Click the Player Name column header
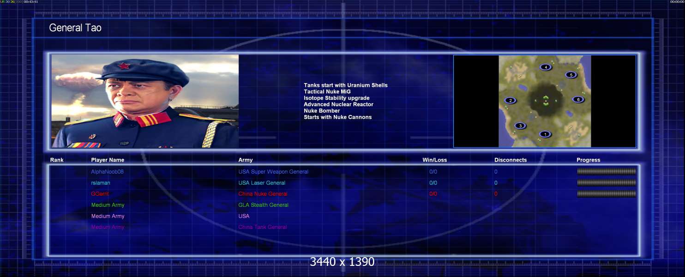The image size is (685, 277). pos(108,160)
